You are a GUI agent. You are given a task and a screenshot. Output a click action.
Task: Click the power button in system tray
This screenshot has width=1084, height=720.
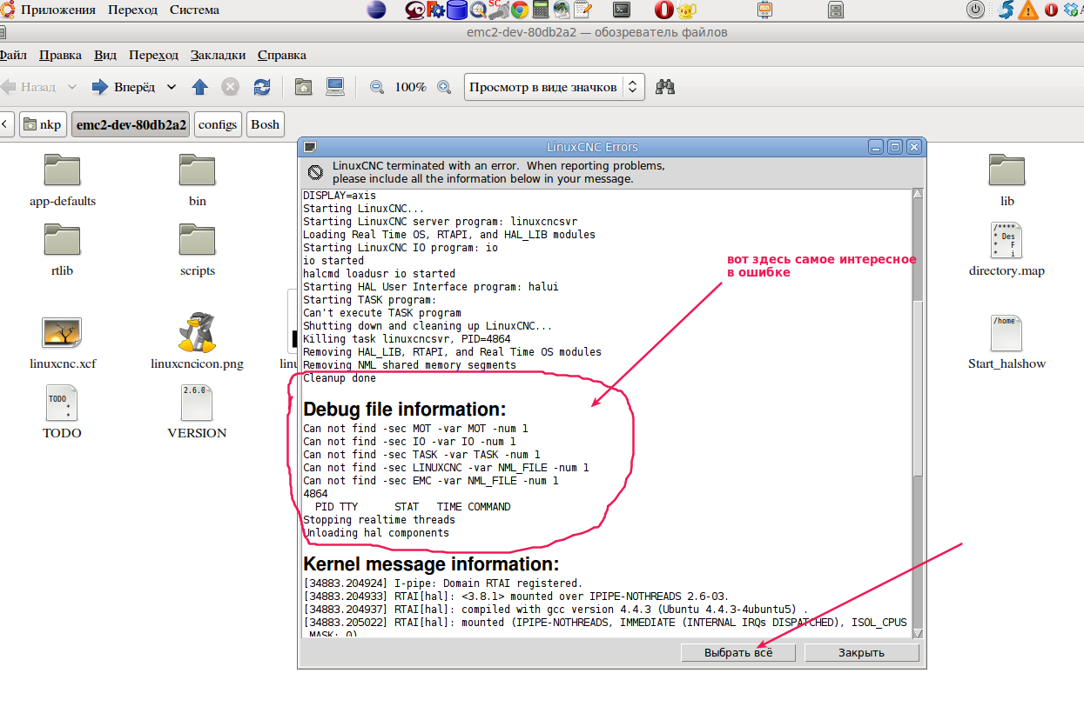[x=976, y=10]
